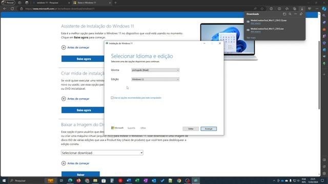Click Baixe agora under Assistente de Instalação
This screenshot has height=184, width=328.
coord(84,59)
